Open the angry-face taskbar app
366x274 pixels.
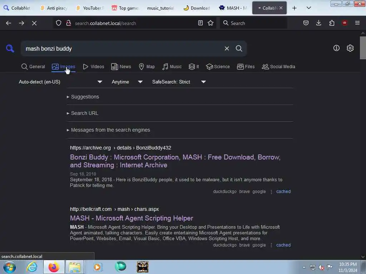pos(143,267)
